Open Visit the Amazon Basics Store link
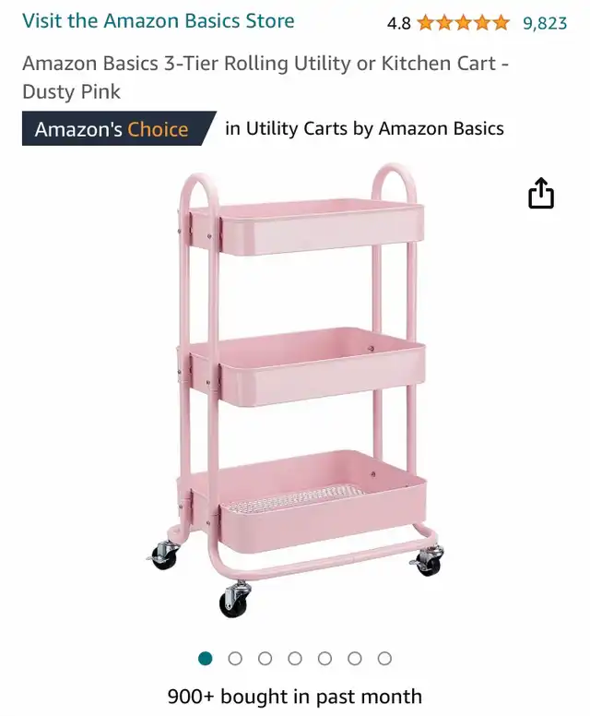590x716 pixels. coord(159,21)
